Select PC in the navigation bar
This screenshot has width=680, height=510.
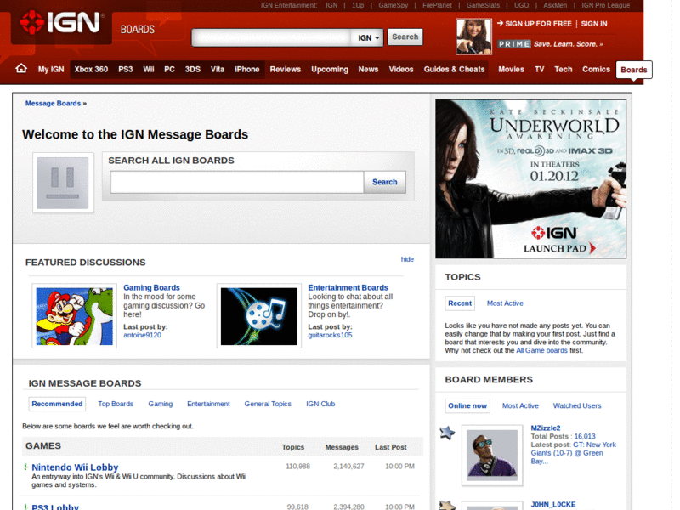[x=169, y=70]
